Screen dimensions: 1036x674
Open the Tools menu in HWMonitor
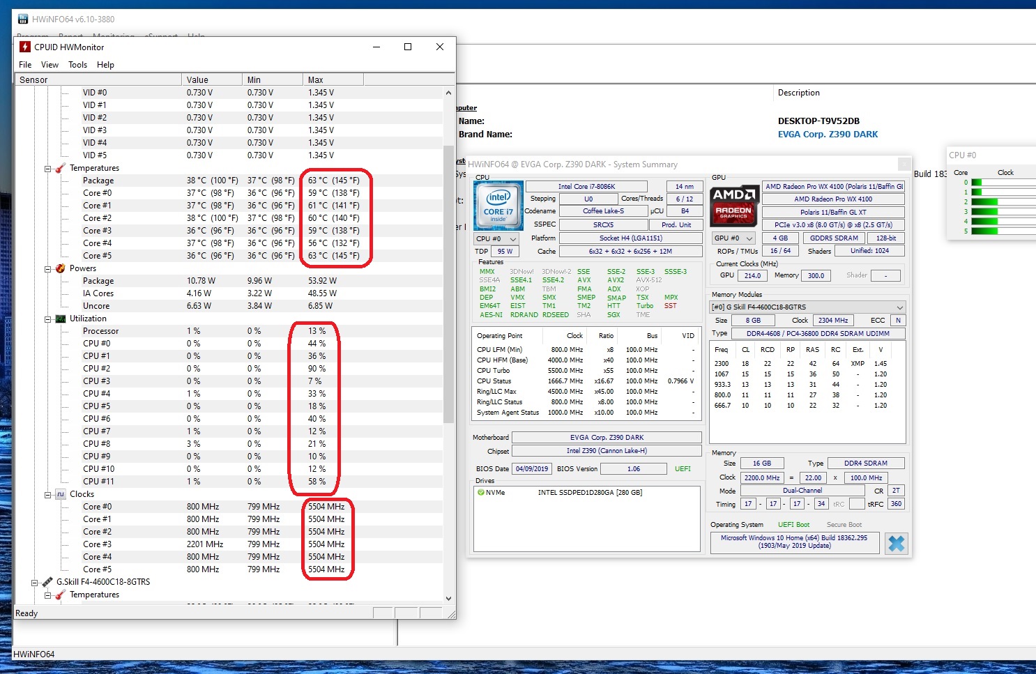coord(77,65)
